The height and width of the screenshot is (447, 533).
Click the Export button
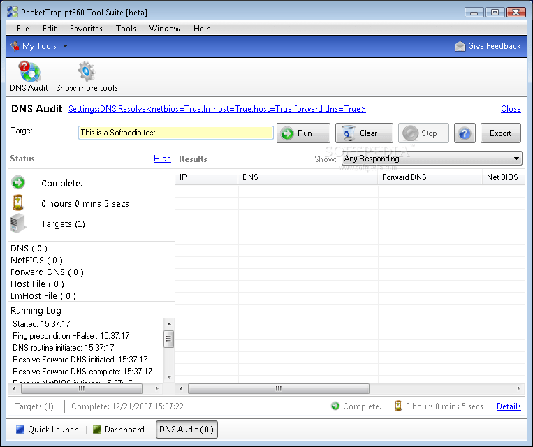(500, 133)
